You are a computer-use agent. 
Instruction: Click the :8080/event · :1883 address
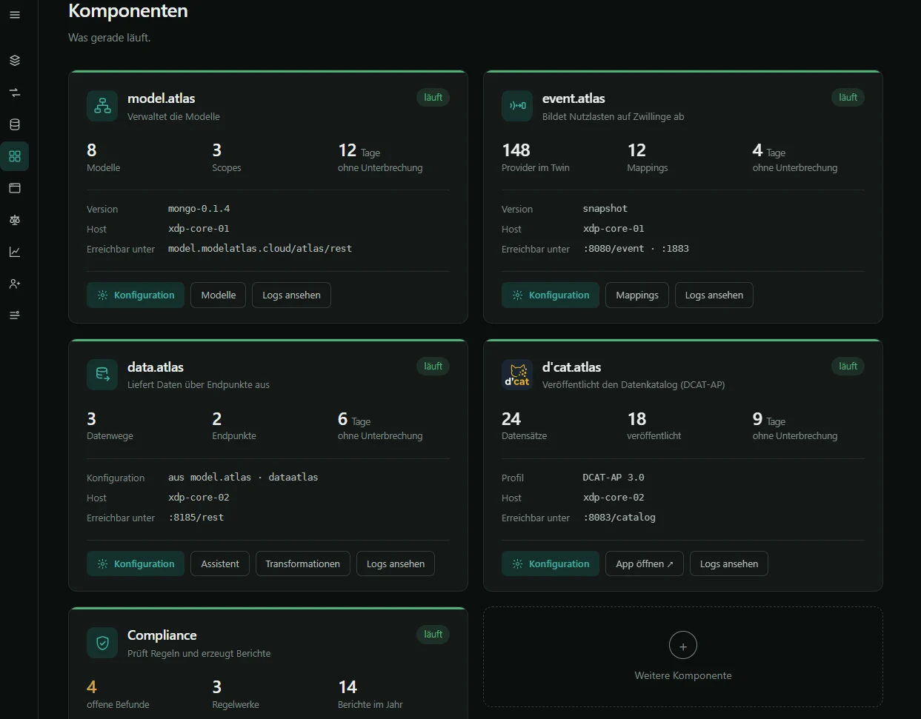coord(636,249)
